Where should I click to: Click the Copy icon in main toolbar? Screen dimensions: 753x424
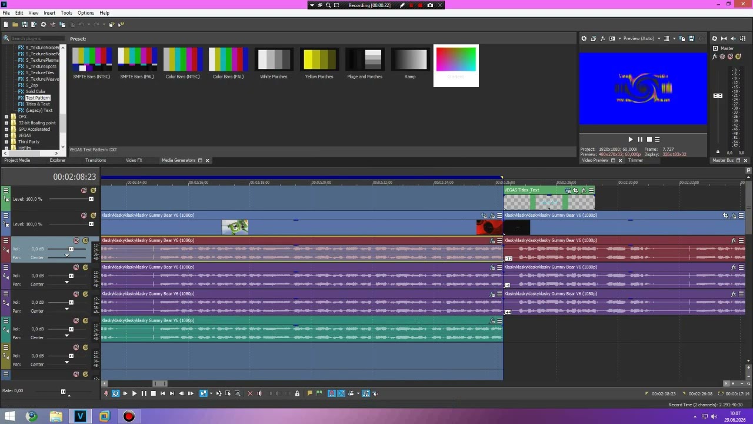[62, 24]
